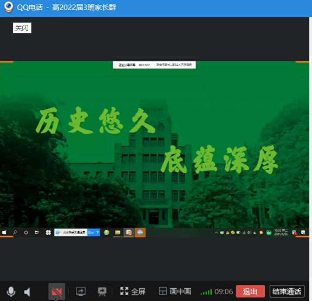The width and height of the screenshot is (312, 301).
Task: Open File Explorer in the shared taskbar
Action: pos(118,233)
